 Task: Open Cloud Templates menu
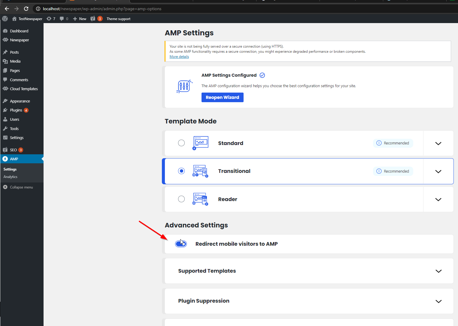coord(22,89)
